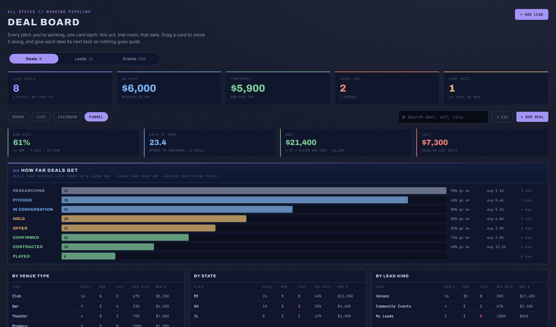Click the search magnifier icon

(403, 117)
